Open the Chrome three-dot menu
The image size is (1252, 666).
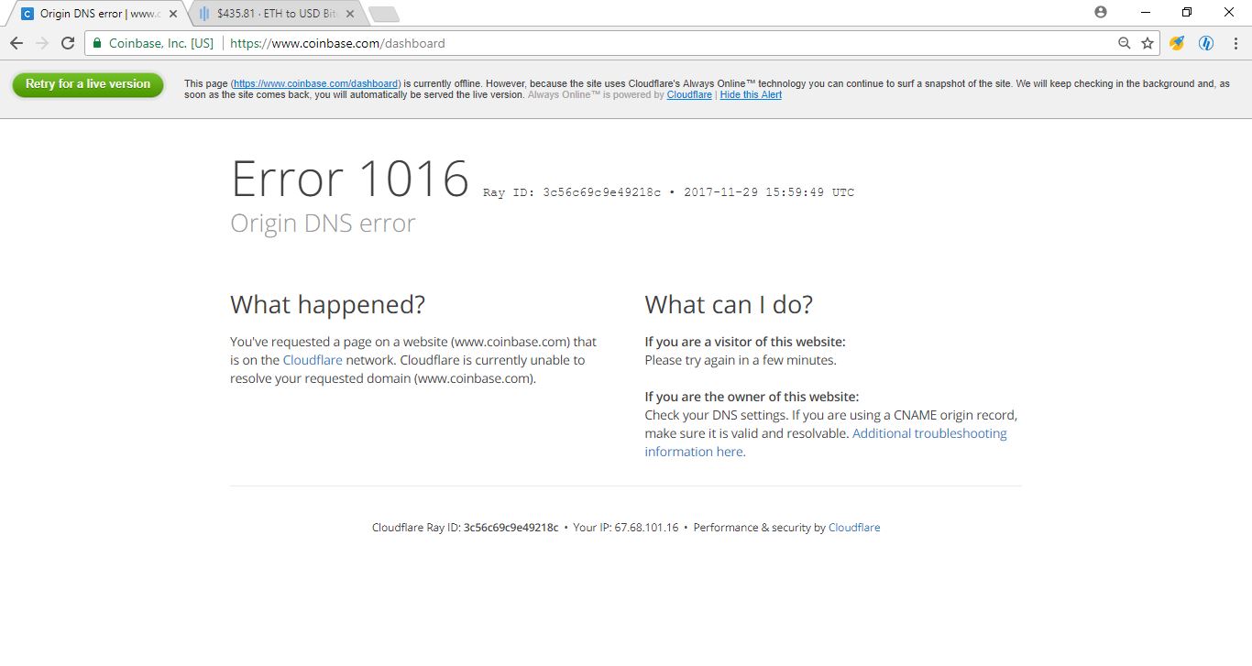click(1235, 43)
